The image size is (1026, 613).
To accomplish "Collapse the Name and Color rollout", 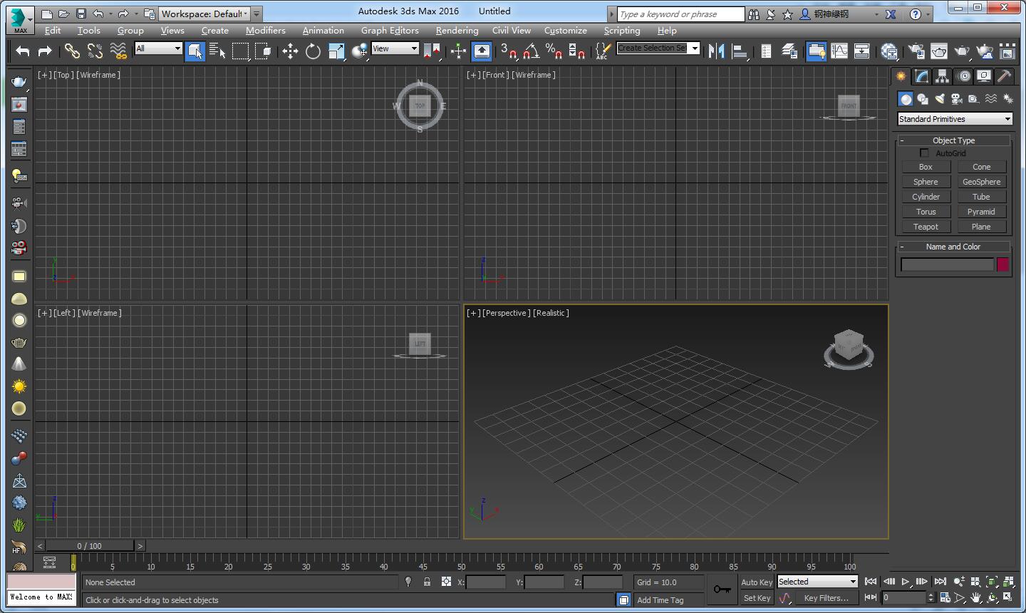I will point(953,247).
